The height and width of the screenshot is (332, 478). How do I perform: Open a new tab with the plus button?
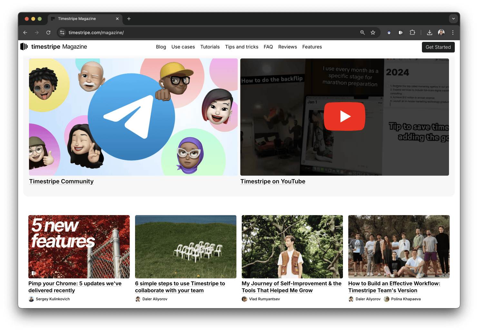coord(129,19)
